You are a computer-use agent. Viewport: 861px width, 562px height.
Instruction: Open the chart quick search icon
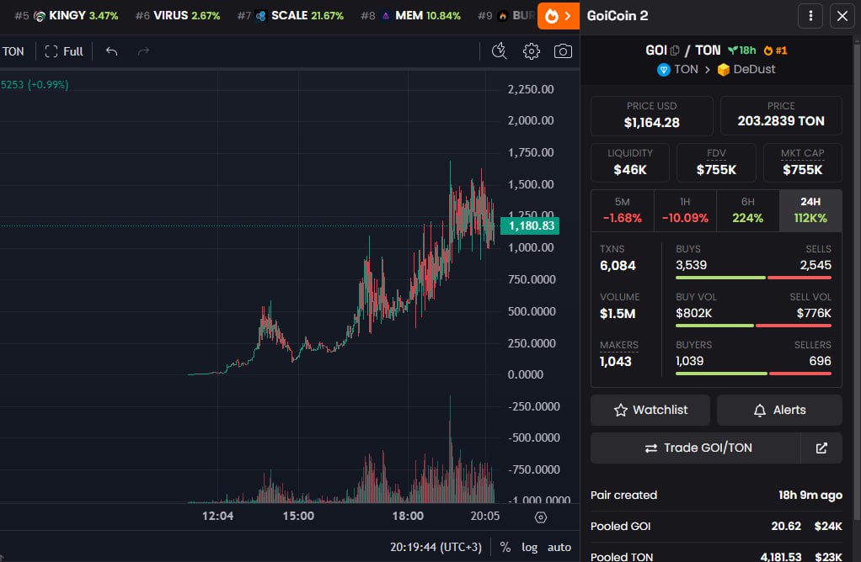click(x=499, y=51)
